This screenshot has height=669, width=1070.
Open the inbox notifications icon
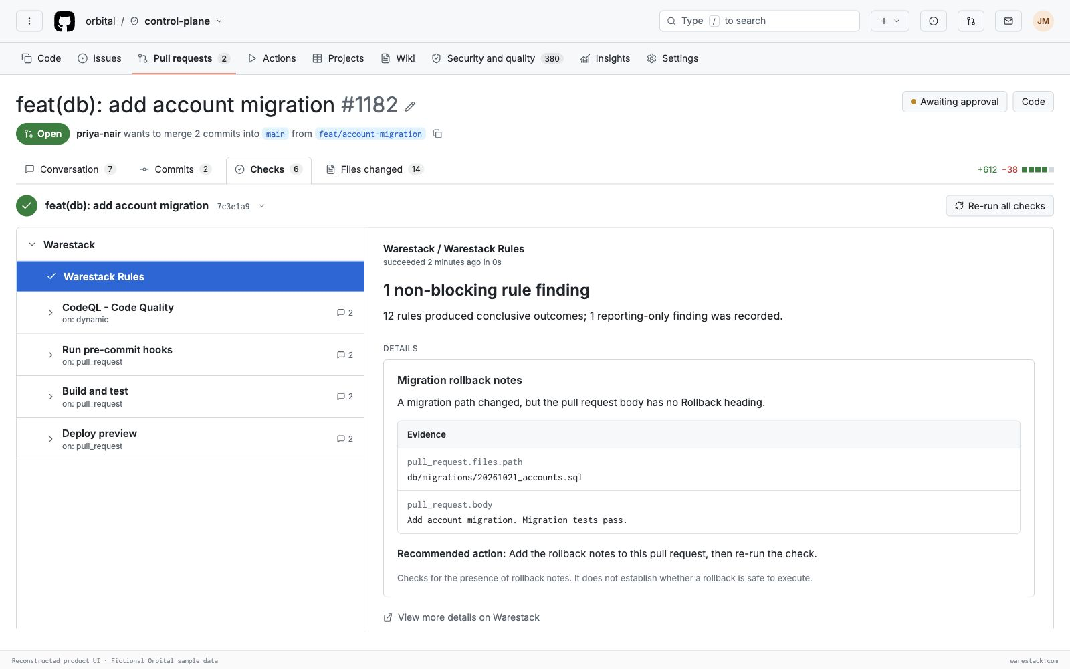1008,21
